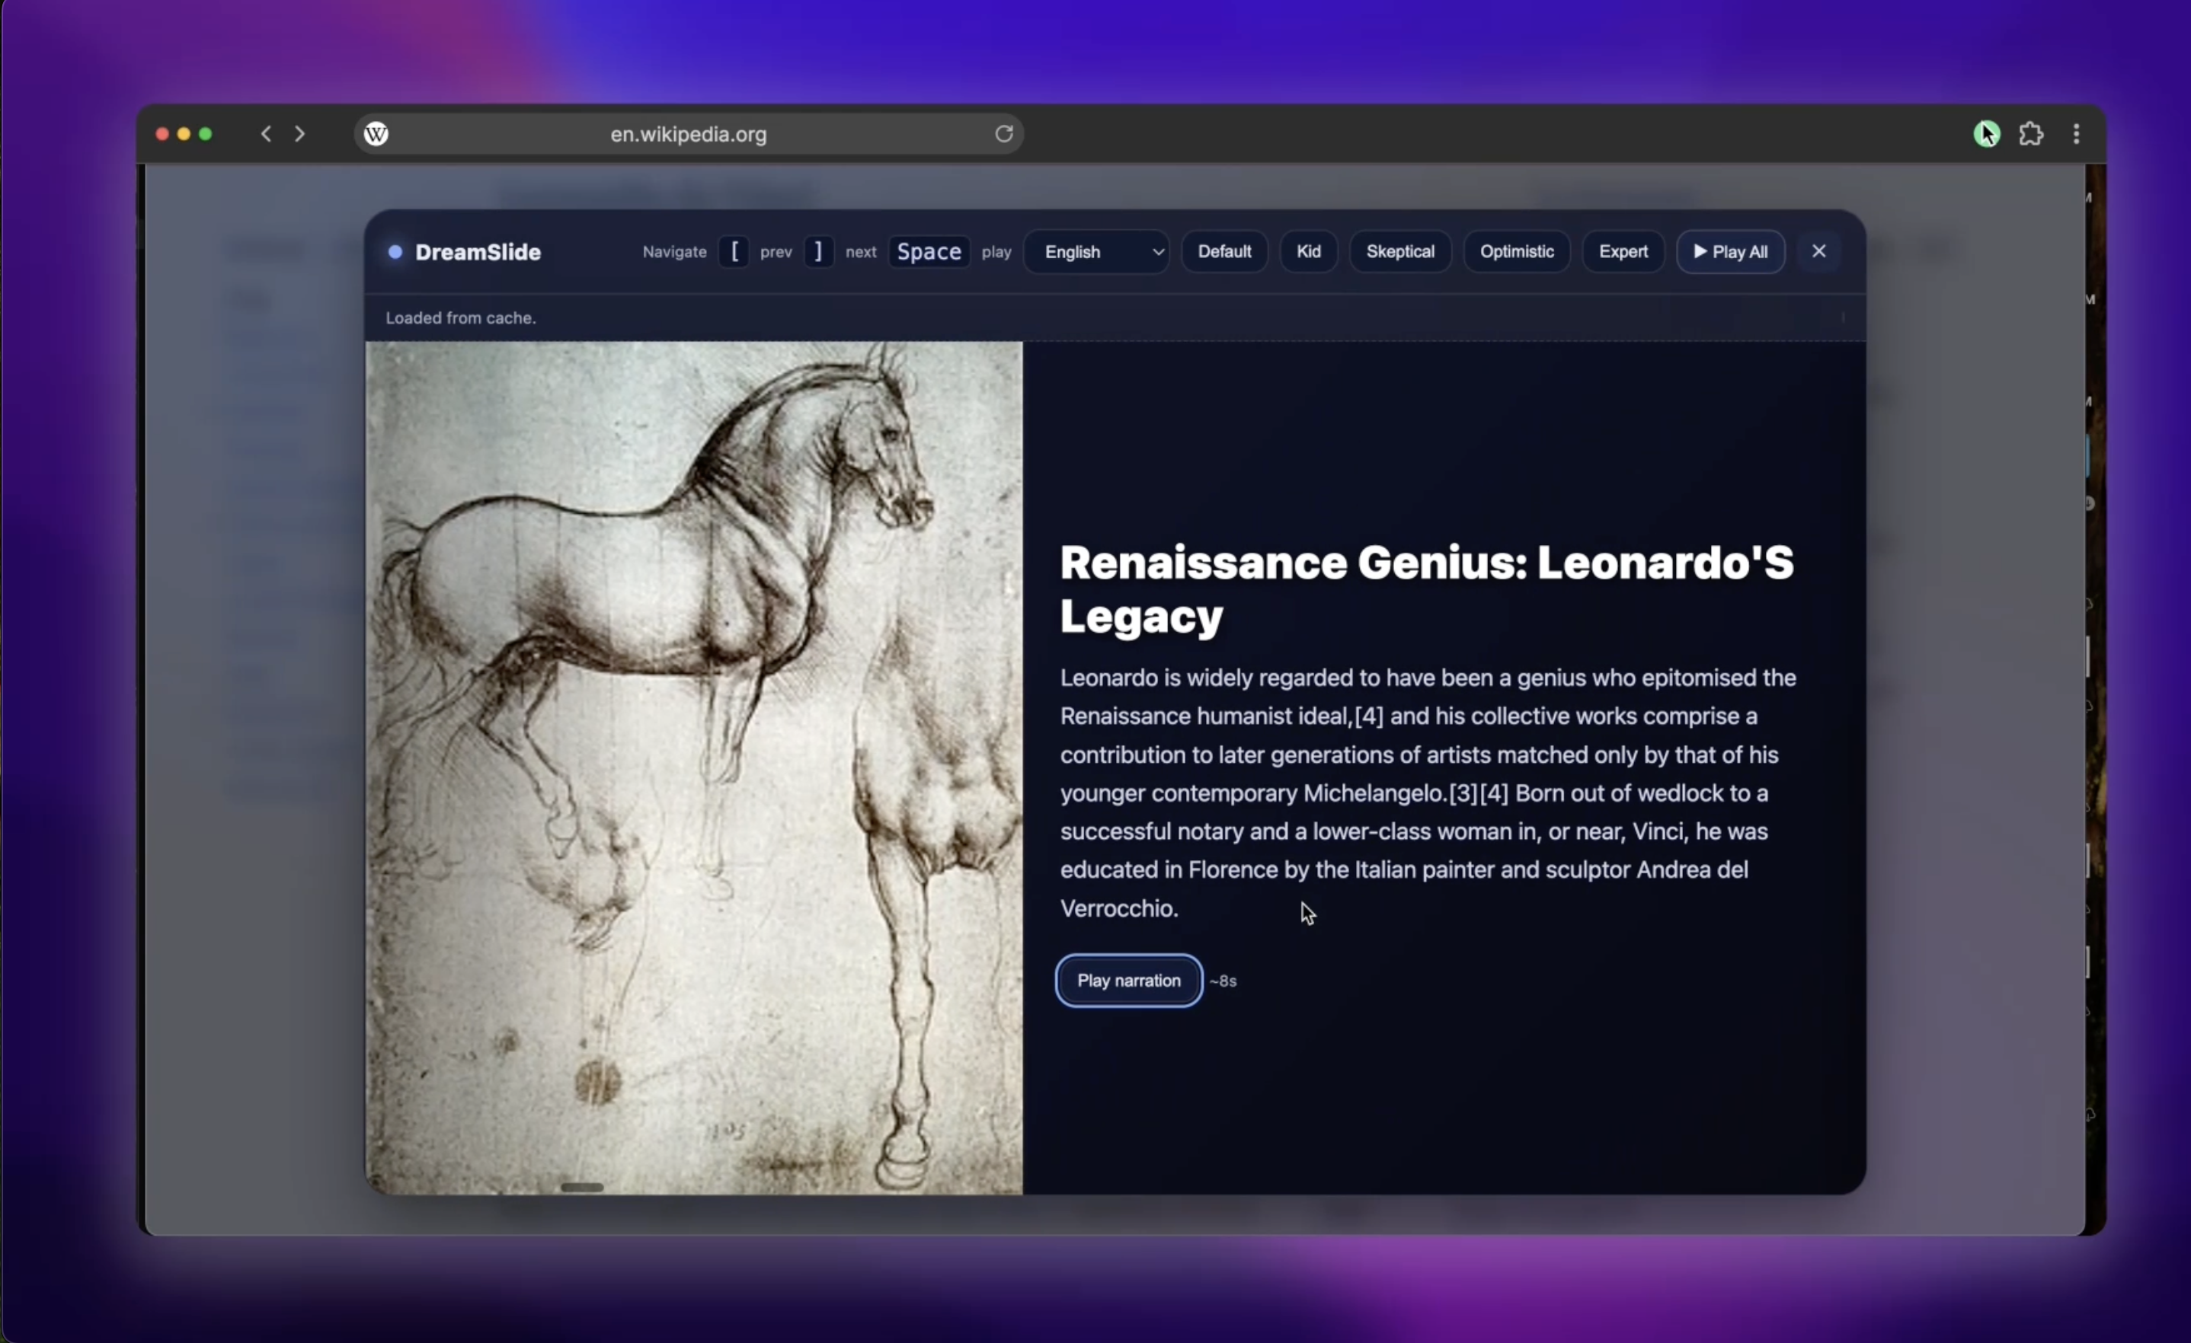The width and height of the screenshot is (2191, 1343).
Task: Select the Default narration style
Action: [1223, 251]
